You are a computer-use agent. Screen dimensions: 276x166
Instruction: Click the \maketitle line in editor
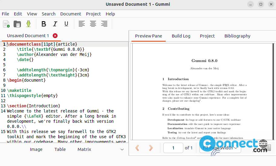pyautogui.click(x=19, y=90)
